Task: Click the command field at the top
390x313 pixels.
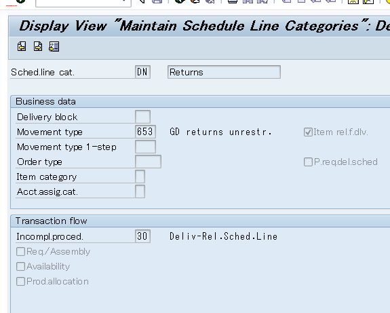Action: tap(83, 3)
